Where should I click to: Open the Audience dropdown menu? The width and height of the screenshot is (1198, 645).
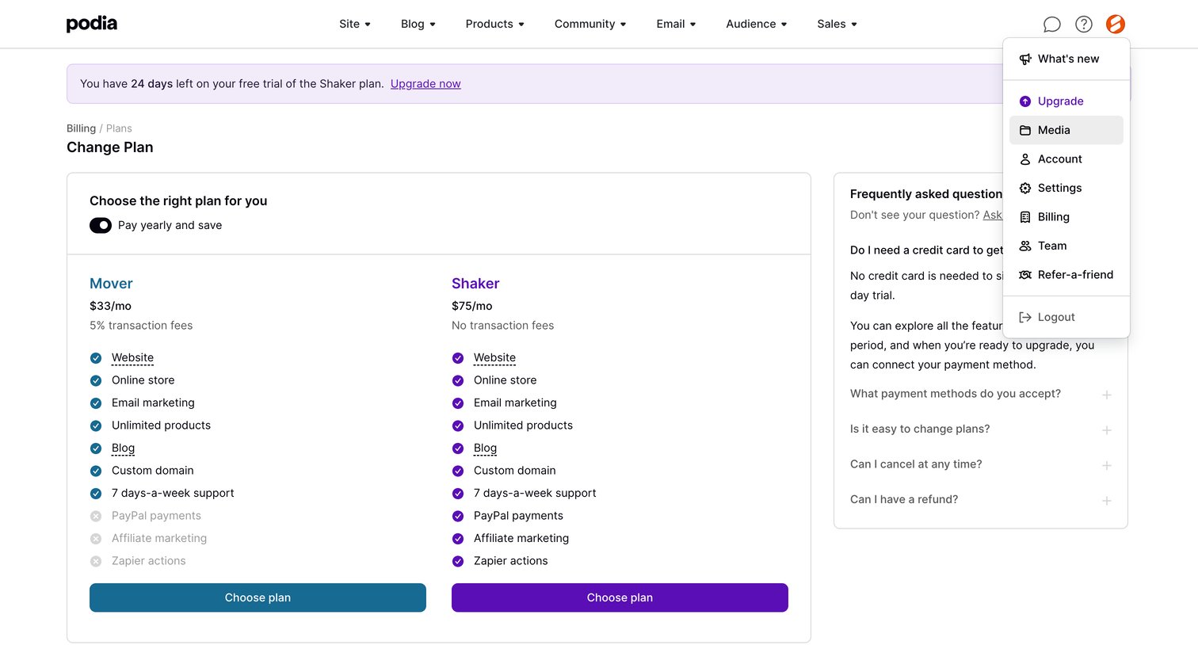pos(757,24)
